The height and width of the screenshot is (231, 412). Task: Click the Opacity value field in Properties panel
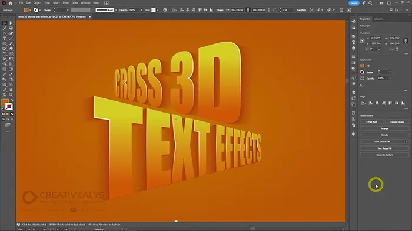coord(383,78)
